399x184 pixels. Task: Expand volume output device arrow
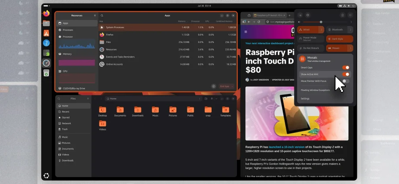(x=351, y=22)
